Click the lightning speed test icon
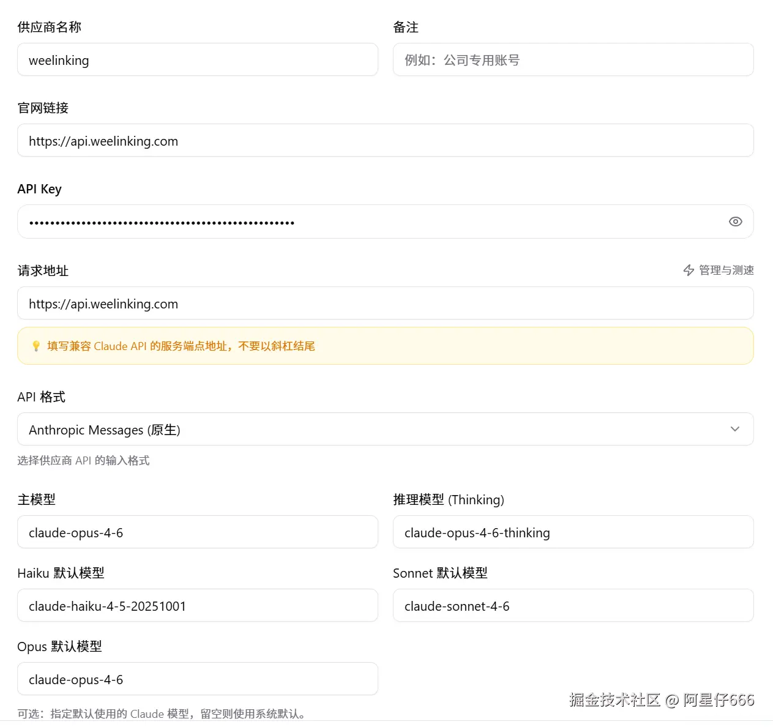This screenshot has width=773, height=727. (689, 270)
